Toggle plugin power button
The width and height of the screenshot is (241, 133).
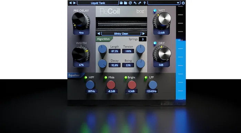pyautogui.click(x=183, y=3)
